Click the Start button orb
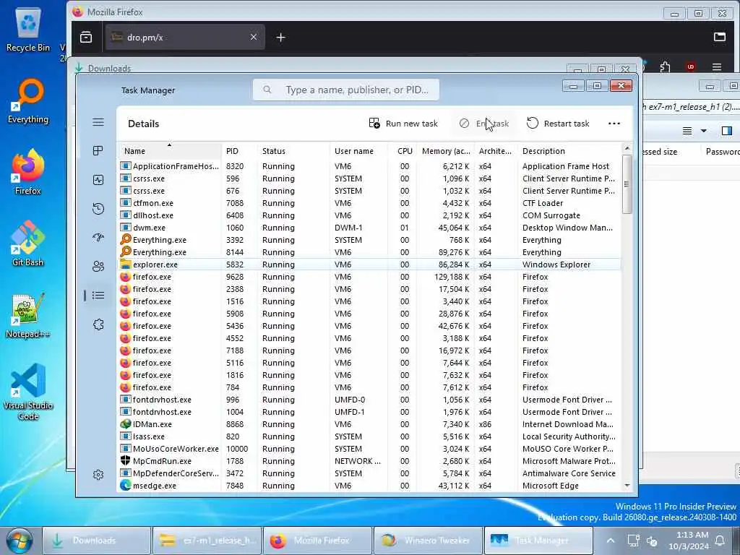The height and width of the screenshot is (555, 740). click(19, 541)
